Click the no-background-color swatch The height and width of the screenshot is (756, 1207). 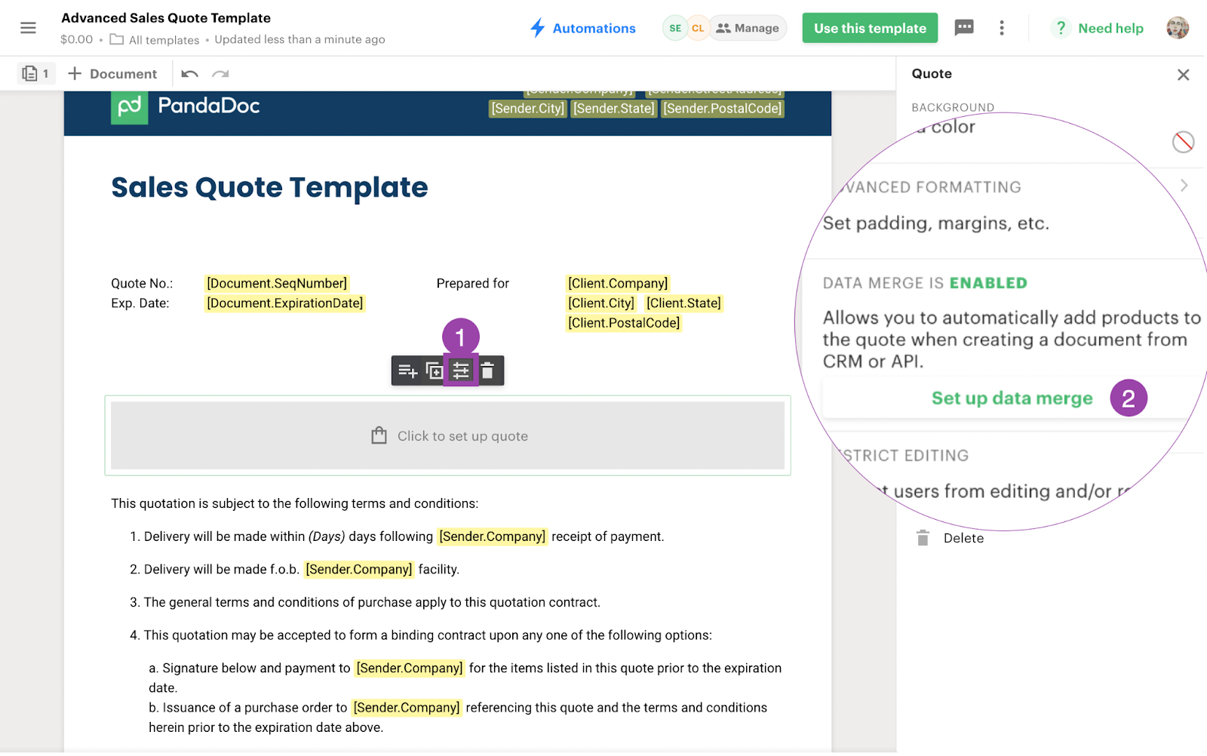pos(1183,142)
